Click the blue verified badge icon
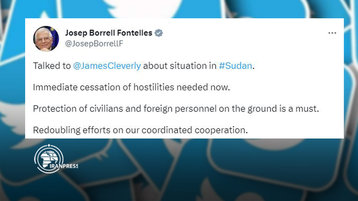 coord(159,33)
